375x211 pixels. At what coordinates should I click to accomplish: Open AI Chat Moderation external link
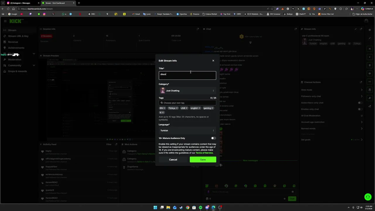point(362,116)
